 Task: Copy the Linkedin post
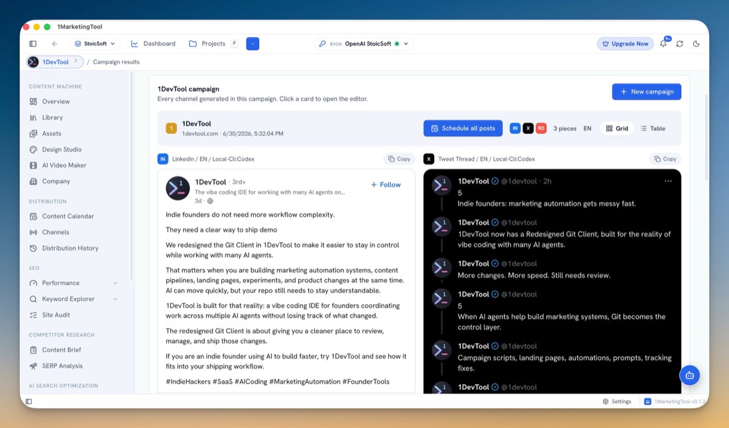[x=400, y=159]
